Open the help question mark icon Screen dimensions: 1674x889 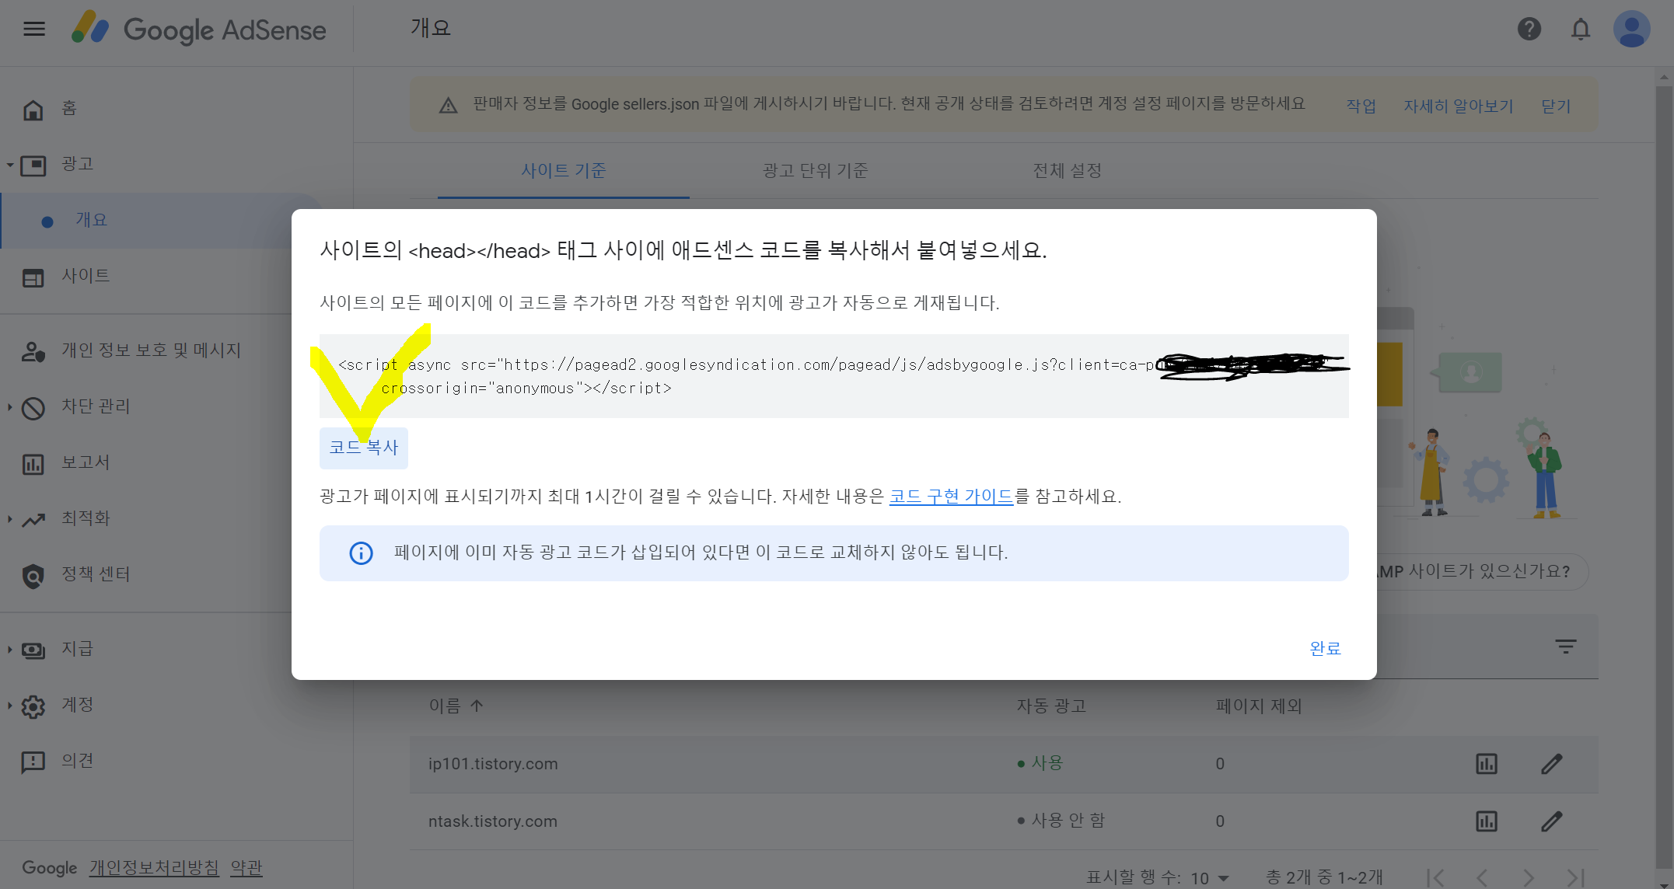point(1529,29)
